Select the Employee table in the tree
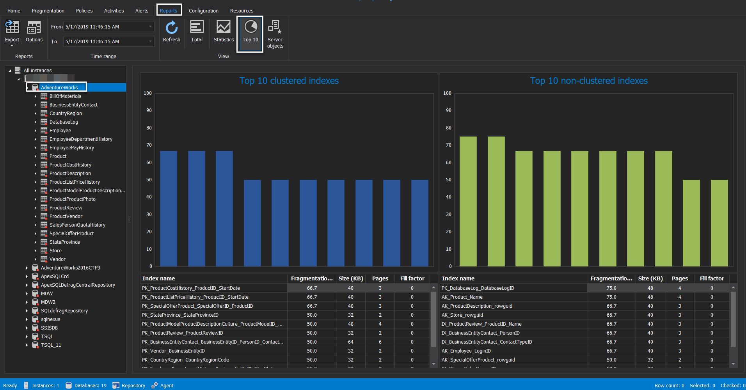746x390 pixels. click(x=60, y=130)
